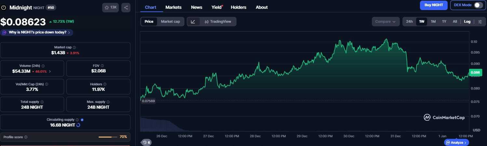Set chart range to 1Y
Image resolution: width=487 pixels, height=146 pixels.
point(444,21)
